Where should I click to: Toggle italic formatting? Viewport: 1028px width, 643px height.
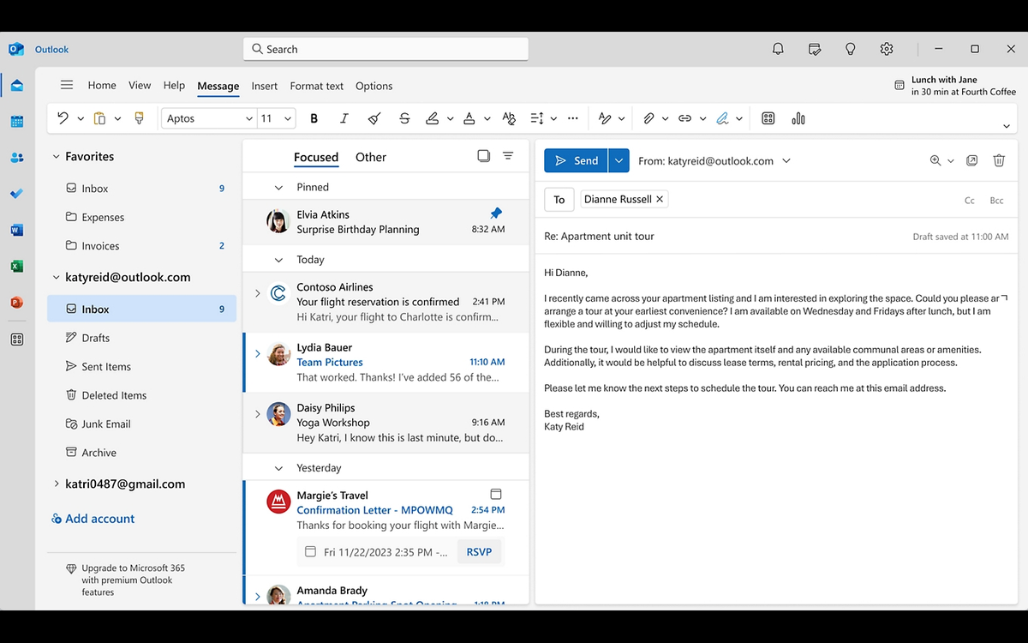(x=344, y=118)
